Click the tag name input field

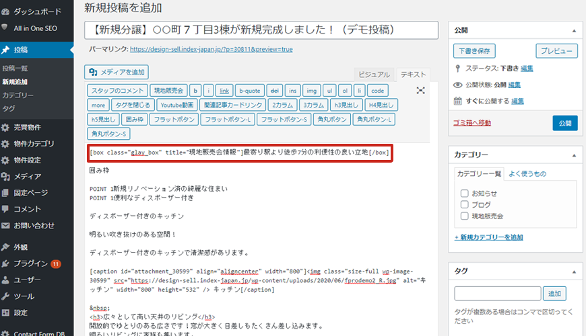498,294
